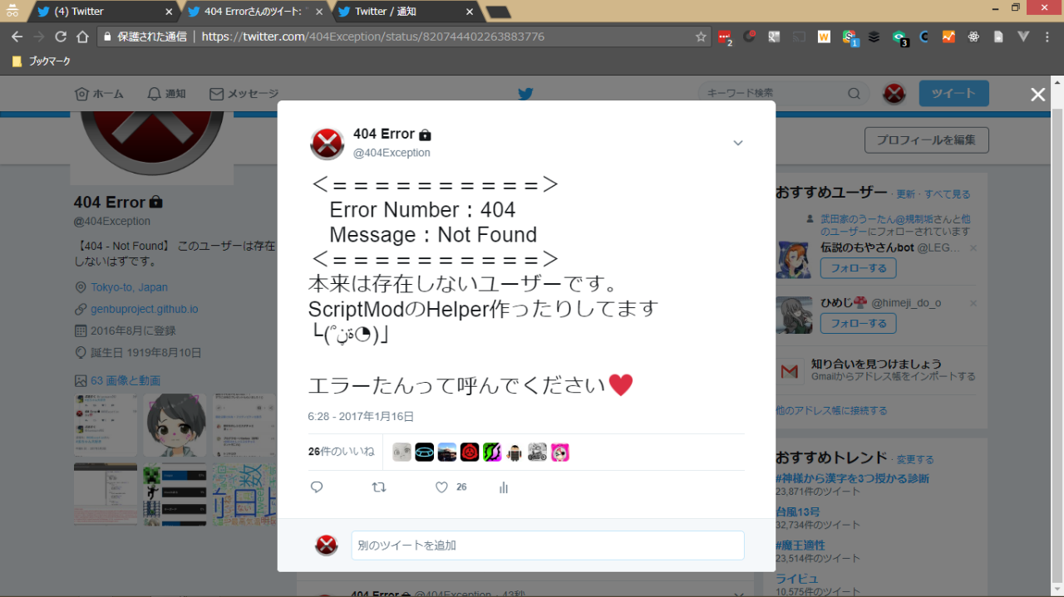Screen dimensions: 1064x597
Task: Expand the tweet options chevron menu
Action: click(x=737, y=144)
